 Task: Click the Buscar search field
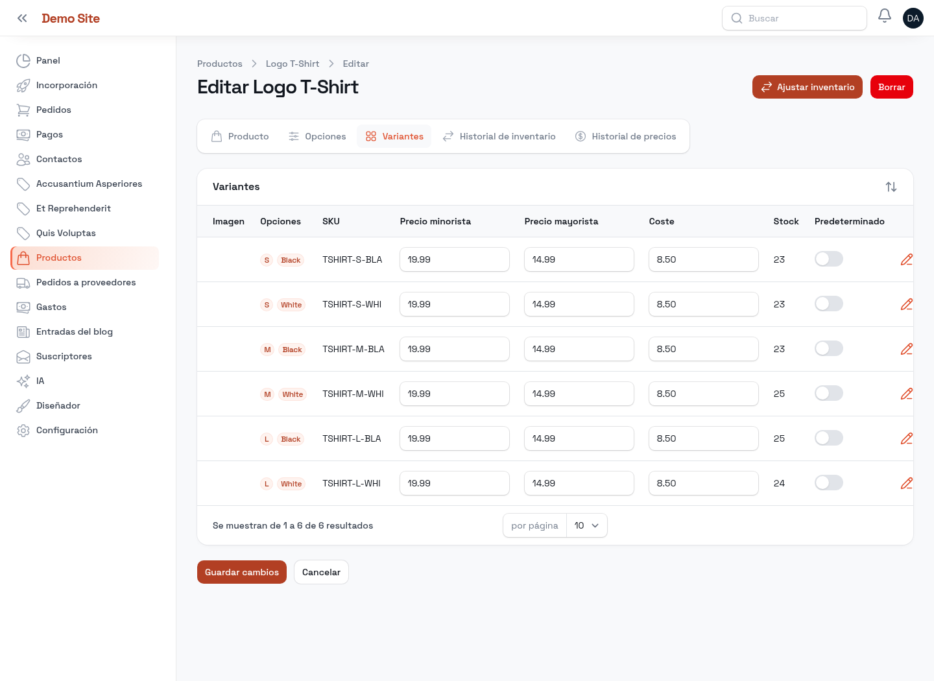[795, 18]
